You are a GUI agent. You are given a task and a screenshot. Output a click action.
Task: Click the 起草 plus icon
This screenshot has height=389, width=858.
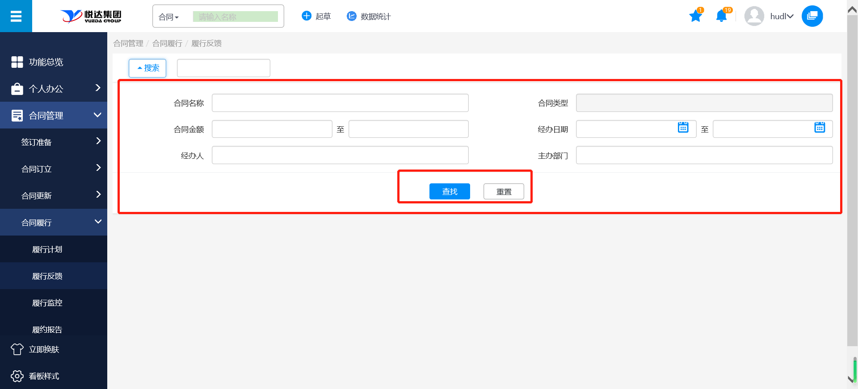307,16
